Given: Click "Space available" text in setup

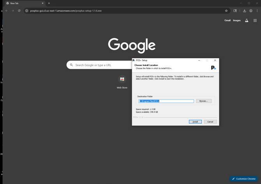Looking at the screenshot, I should [x=147, y=112].
